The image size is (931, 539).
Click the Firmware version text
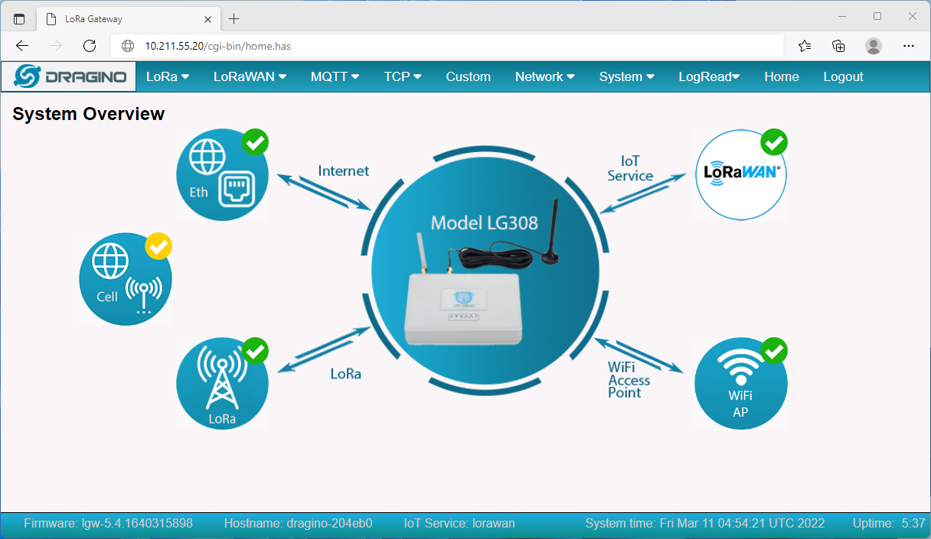tap(108, 524)
